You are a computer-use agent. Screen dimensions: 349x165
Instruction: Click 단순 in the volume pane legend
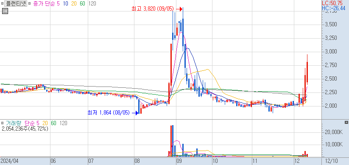[30, 123]
